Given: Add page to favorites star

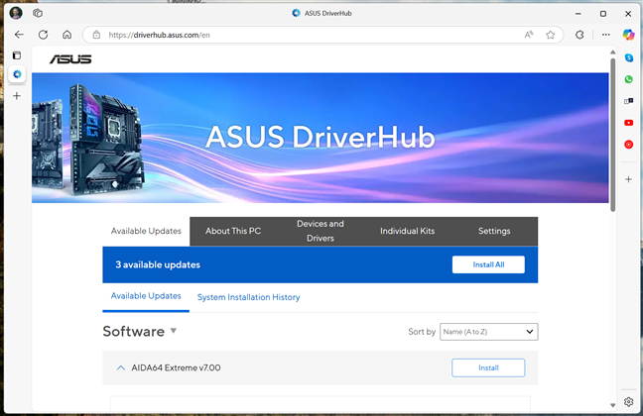Looking at the screenshot, I should pyautogui.click(x=550, y=34).
